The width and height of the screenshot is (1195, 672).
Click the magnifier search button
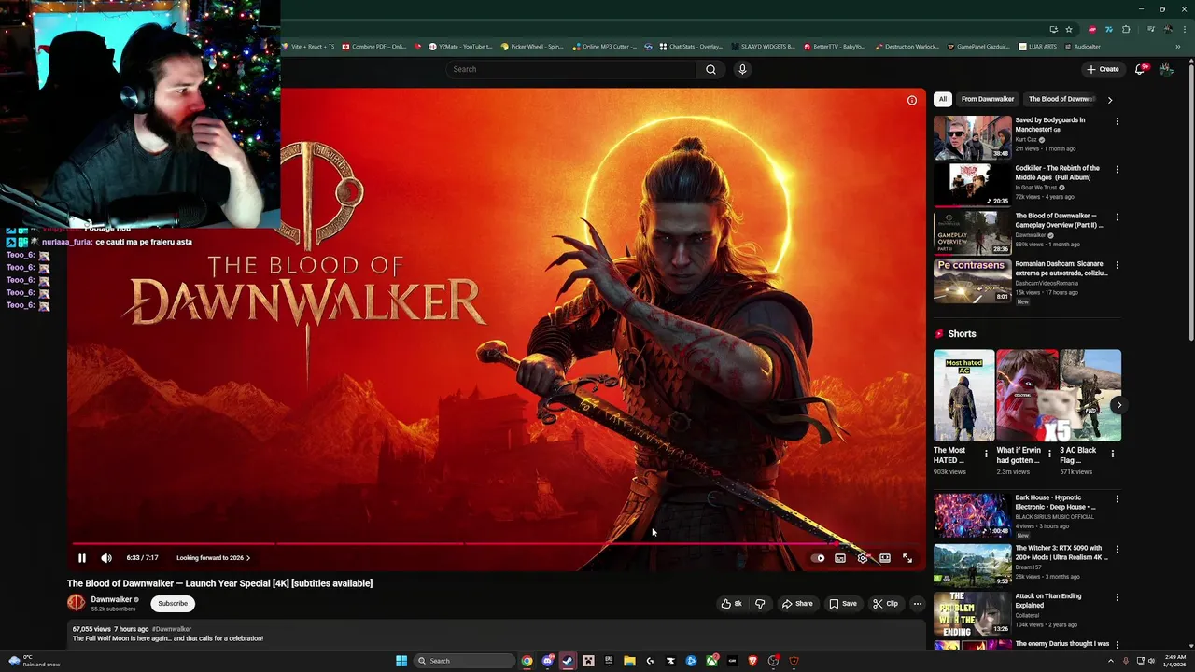(710, 69)
